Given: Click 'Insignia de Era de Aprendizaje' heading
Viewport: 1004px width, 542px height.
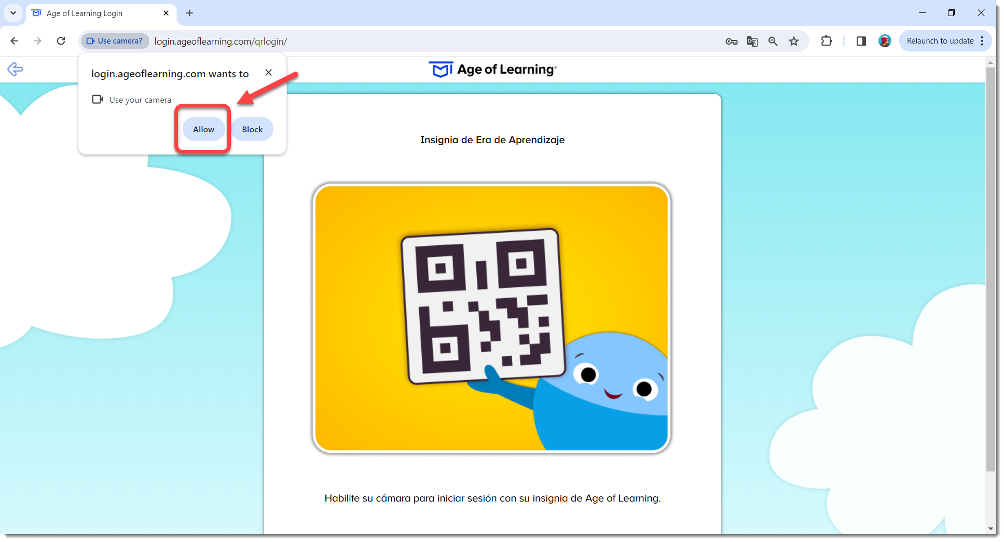Looking at the screenshot, I should coord(492,140).
